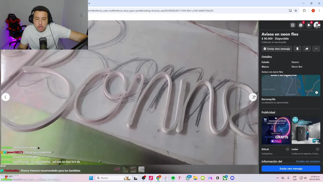Switch to Google Chrome on taskbar
Screen dimensions: 323x182
point(158,178)
